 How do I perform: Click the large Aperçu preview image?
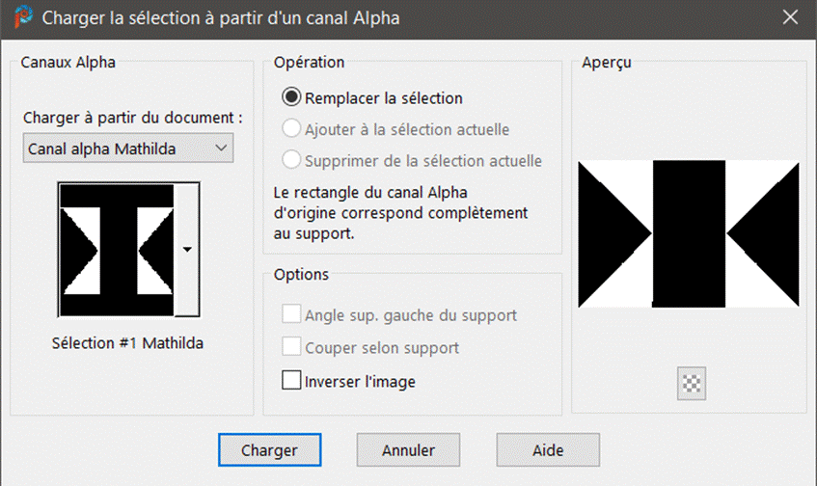689,233
